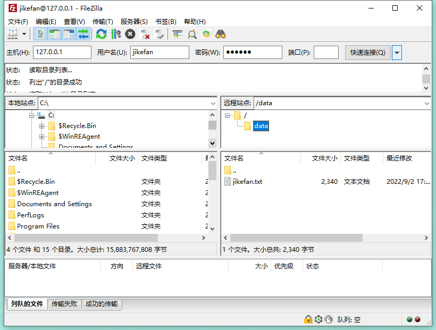Open the 文件(F) menu
Viewport: 436px width, 330px height.
click(x=18, y=22)
